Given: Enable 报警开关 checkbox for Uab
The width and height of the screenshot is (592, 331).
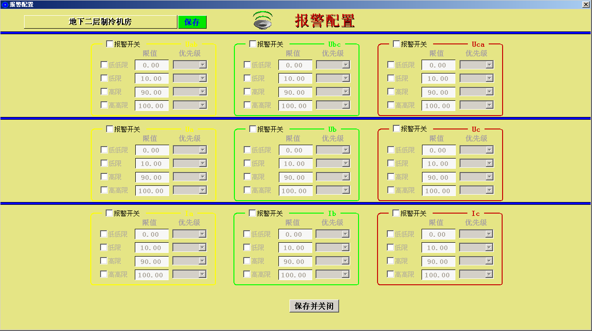Looking at the screenshot, I should click(110, 44).
